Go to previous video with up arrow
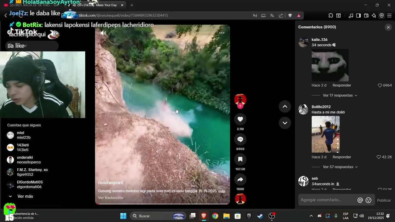 [285, 106]
